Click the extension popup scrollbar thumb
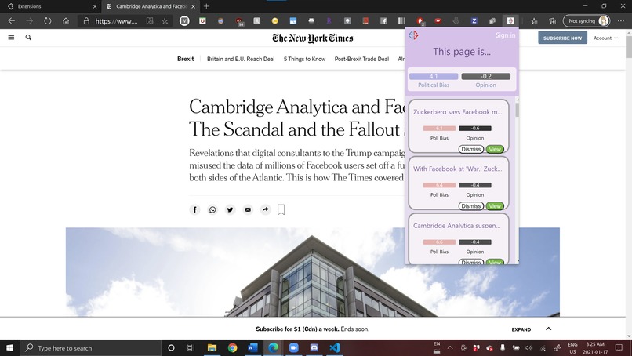The image size is (632, 356). [x=517, y=110]
